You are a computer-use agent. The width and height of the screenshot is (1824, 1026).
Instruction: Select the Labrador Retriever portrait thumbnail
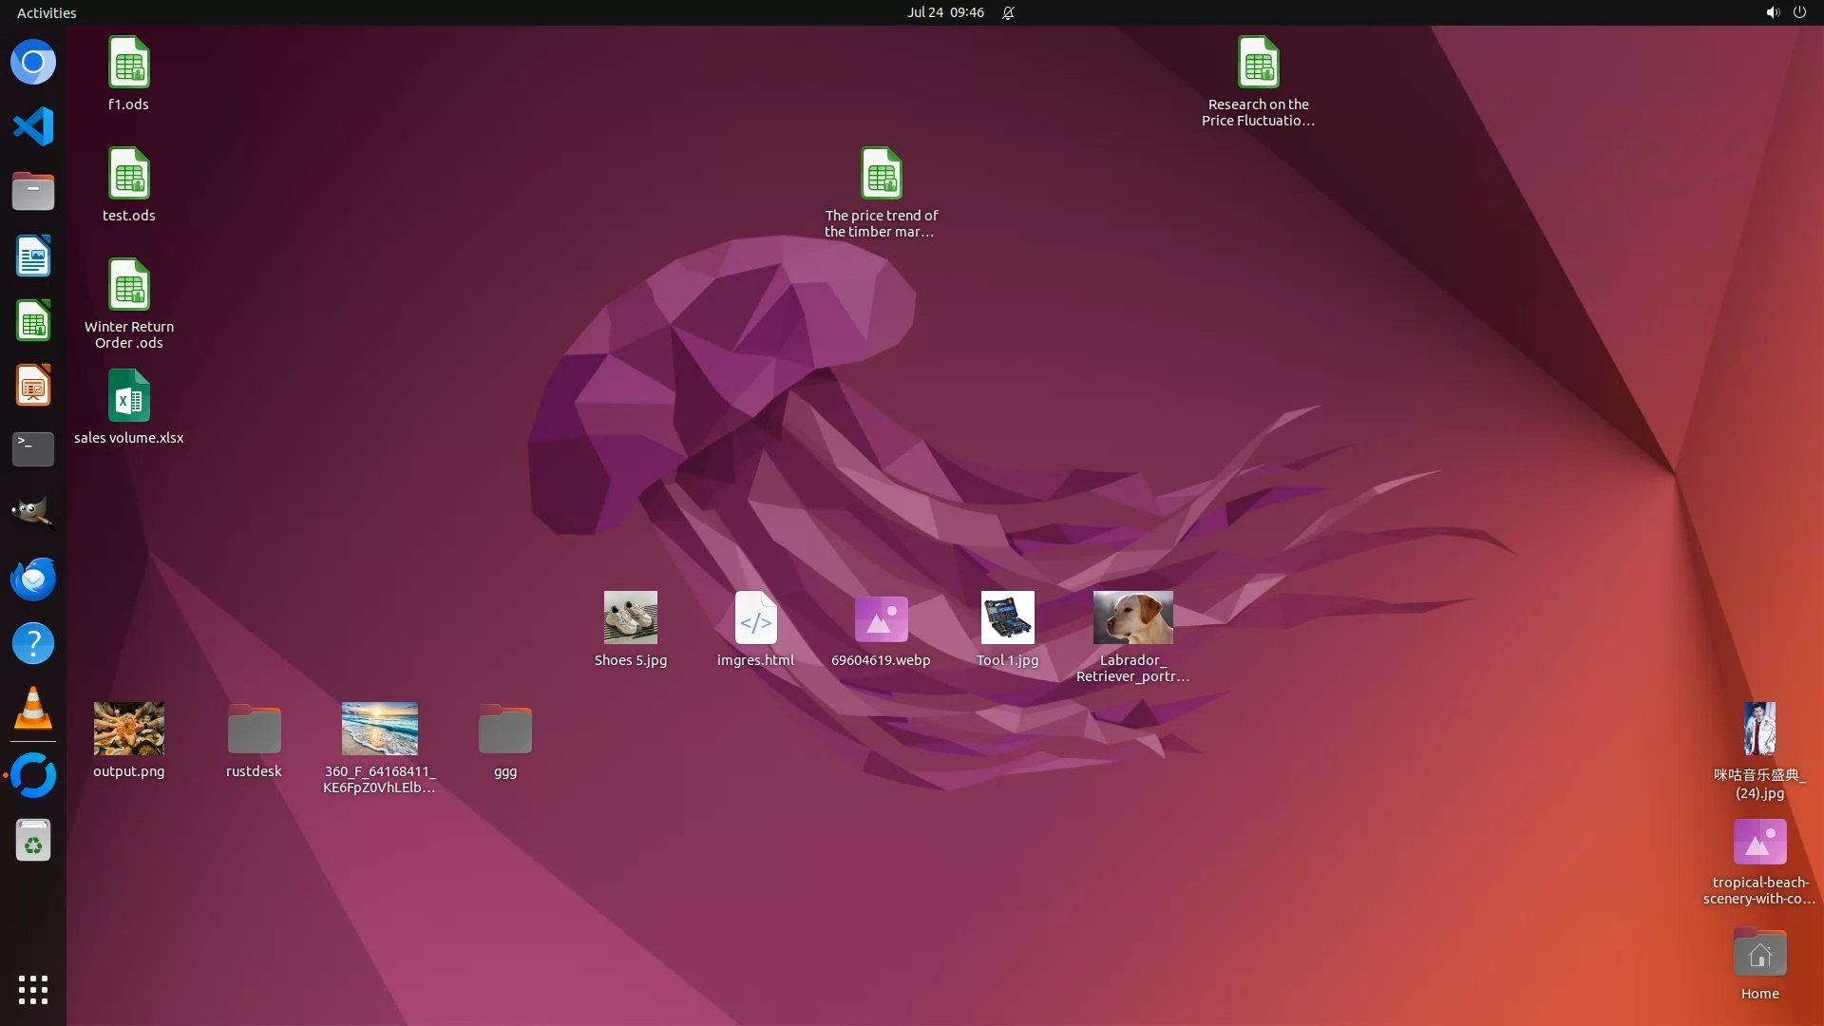tap(1132, 617)
